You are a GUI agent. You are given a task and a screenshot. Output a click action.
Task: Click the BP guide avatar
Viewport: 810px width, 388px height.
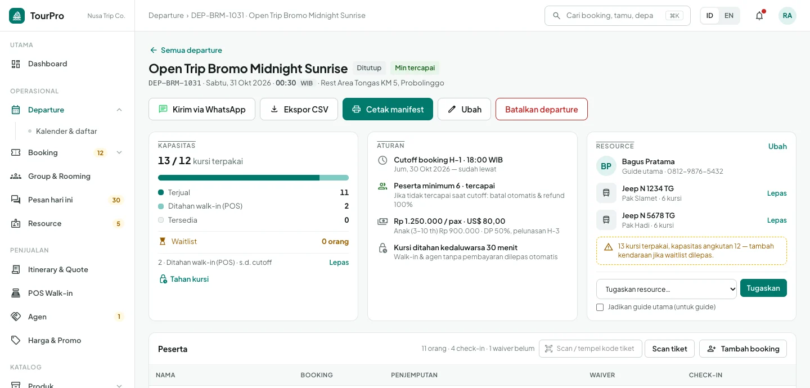pos(606,166)
